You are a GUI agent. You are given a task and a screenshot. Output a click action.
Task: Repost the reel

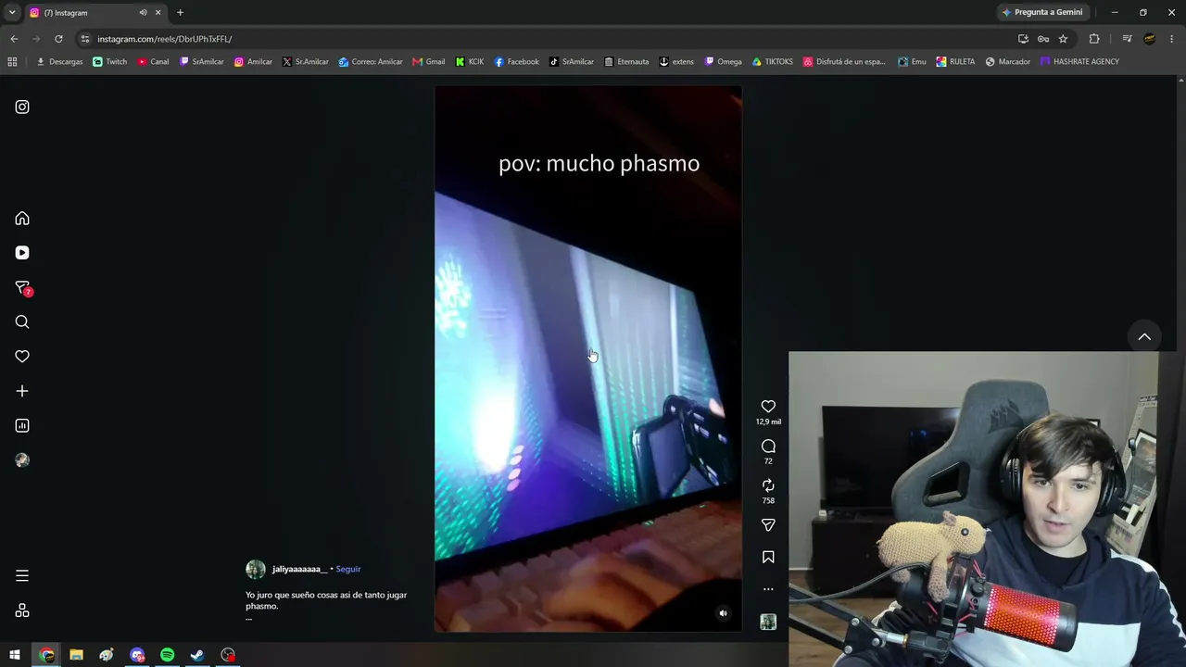[x=768, y=485]
